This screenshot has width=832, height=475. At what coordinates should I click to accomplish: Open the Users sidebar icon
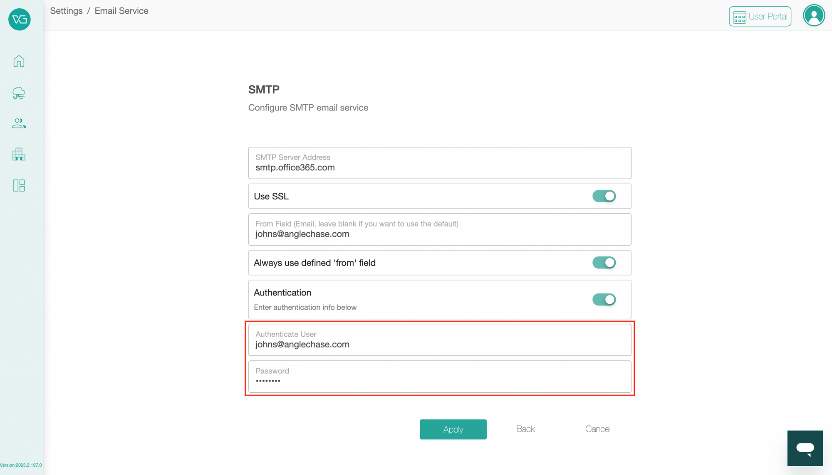point(19,123)
